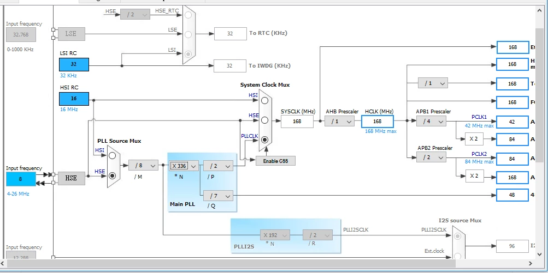Screen dimensions: 548x273
Task: Open the PLL /M divider dropdown
Action: tap(143, 166)
